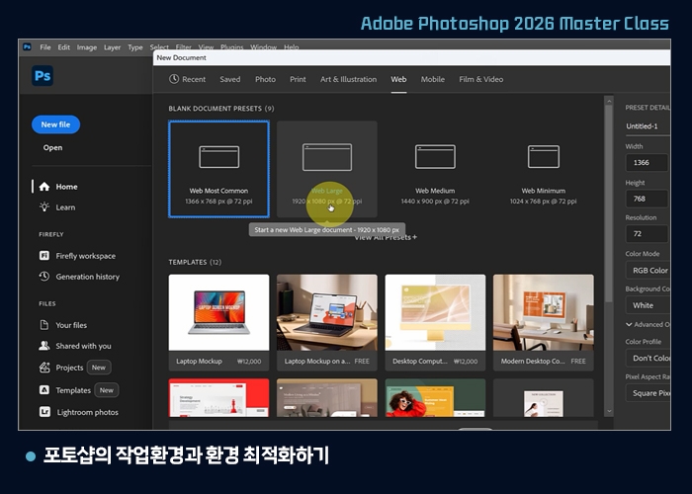Click the New badge next to Templates
This screenshot has height=494, width=692.
point(107,390)
